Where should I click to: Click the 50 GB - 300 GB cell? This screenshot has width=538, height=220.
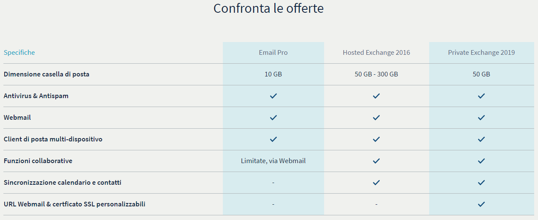(376, 74)
